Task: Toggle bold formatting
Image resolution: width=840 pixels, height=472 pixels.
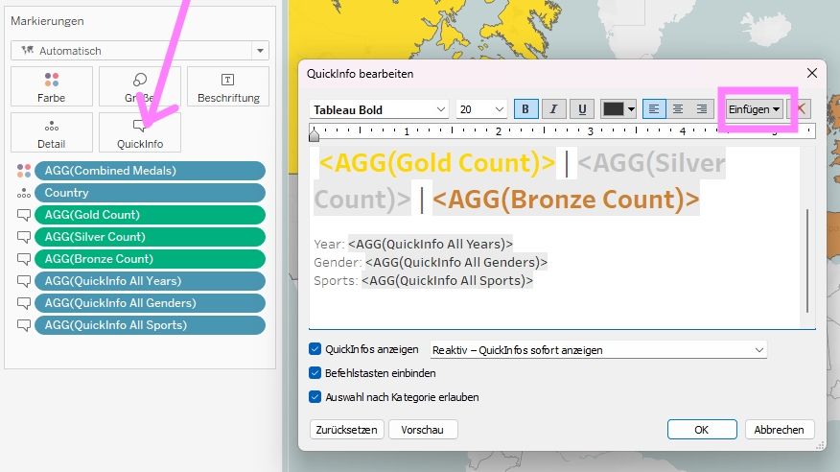Action: point(525,109)
